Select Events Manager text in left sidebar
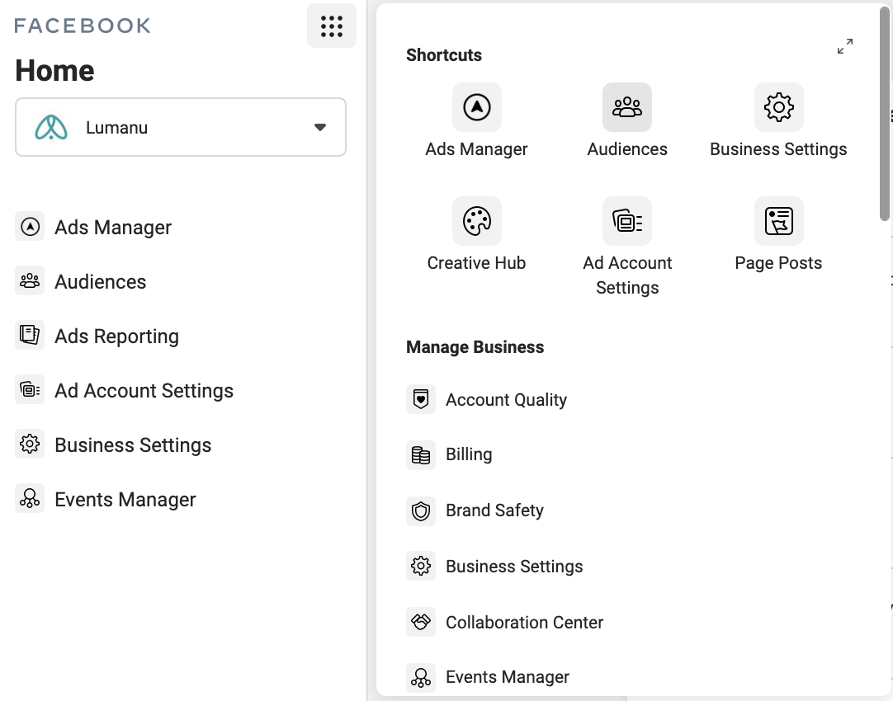 [125, 500]
